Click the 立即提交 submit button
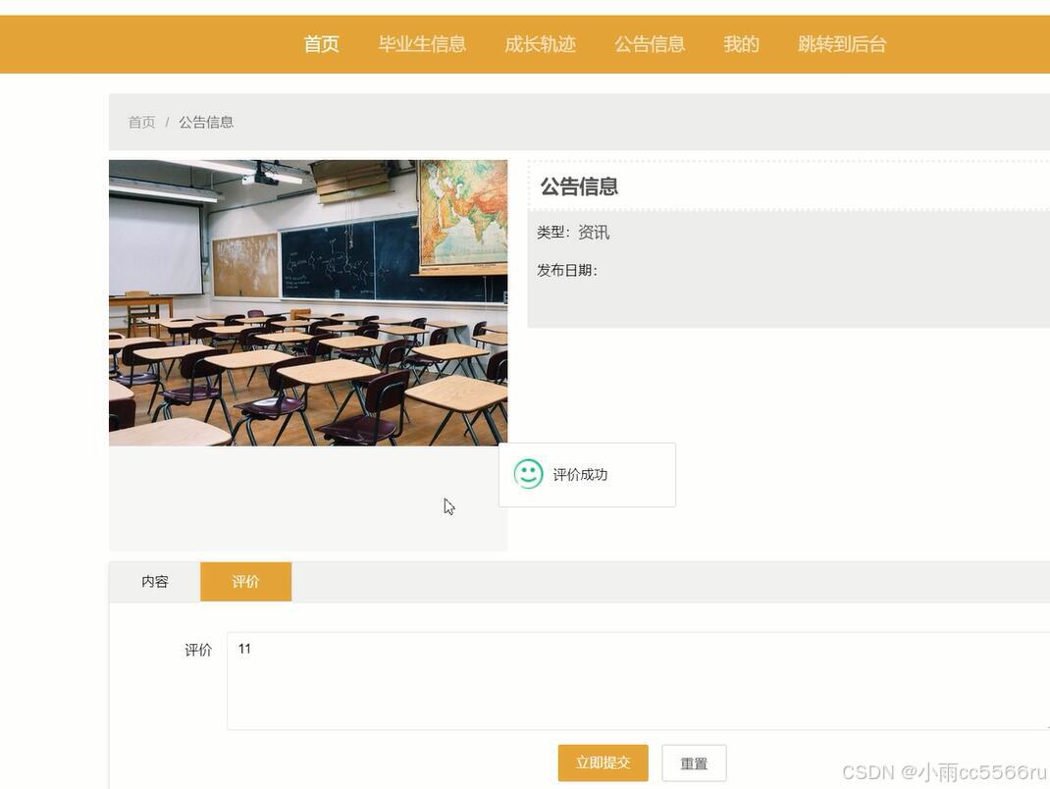 (x=603, y=763)
